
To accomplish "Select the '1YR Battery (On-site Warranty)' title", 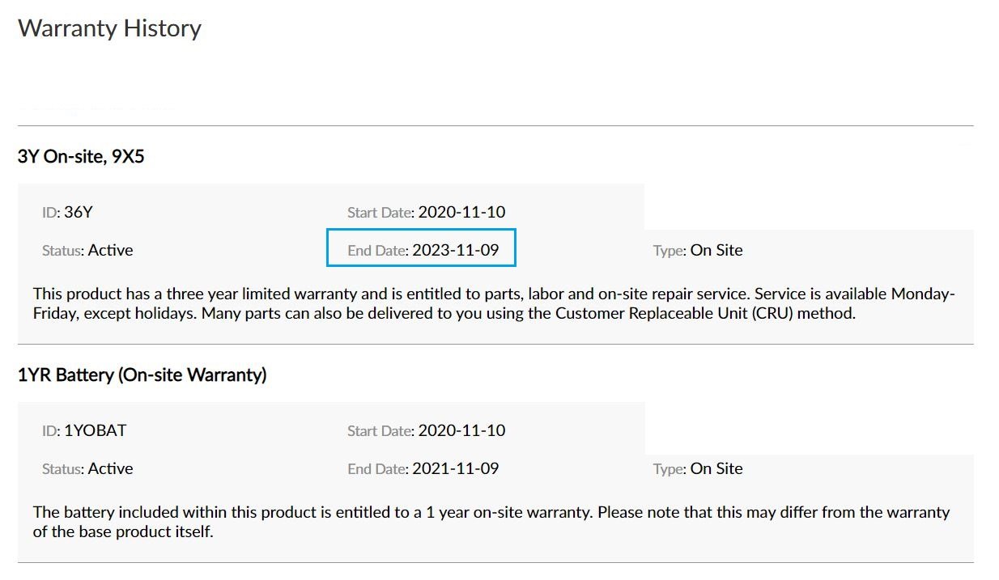I will coord(142,375).
